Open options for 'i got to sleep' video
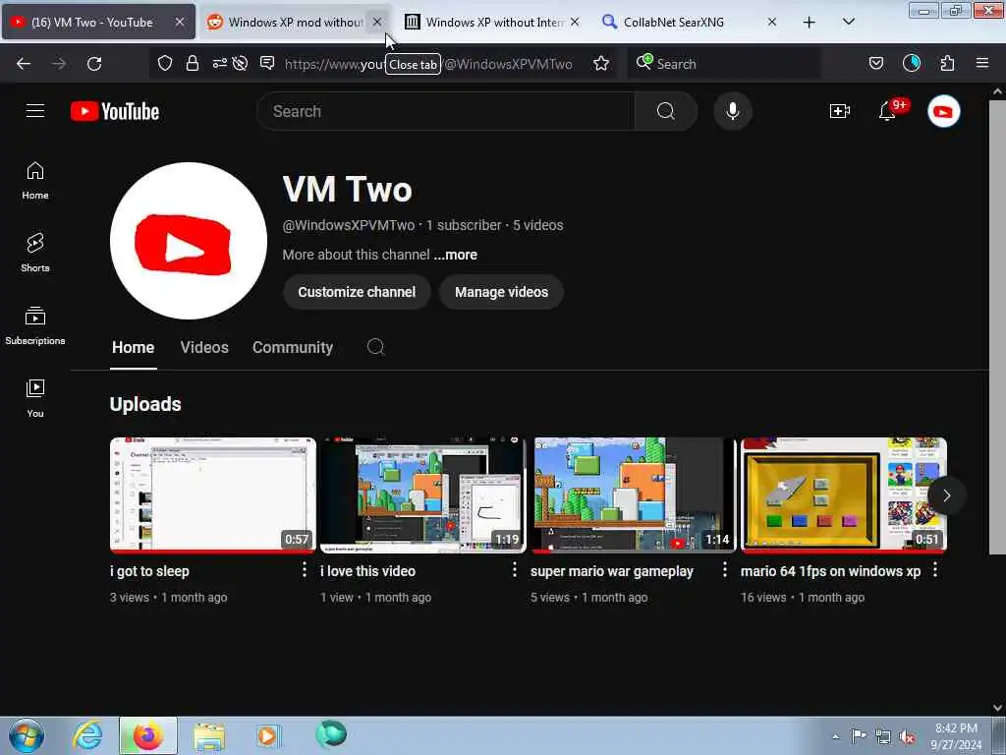The width and height of the screenshot is (1006, 755). tap(305, 569)
